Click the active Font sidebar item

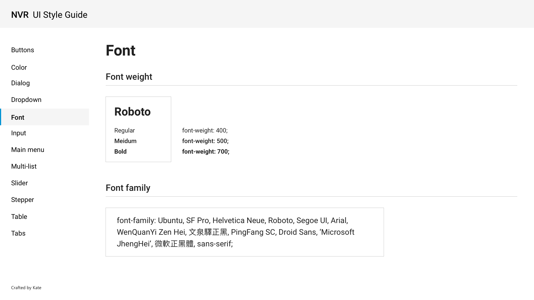(18, 117)
